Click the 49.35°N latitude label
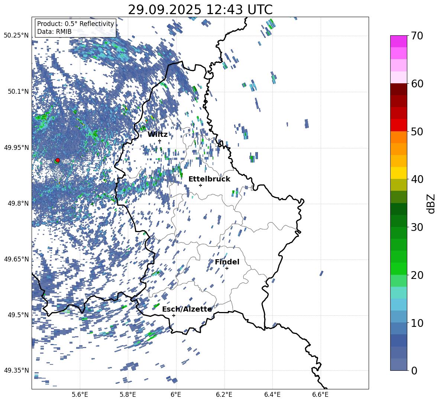 (16, 370)
